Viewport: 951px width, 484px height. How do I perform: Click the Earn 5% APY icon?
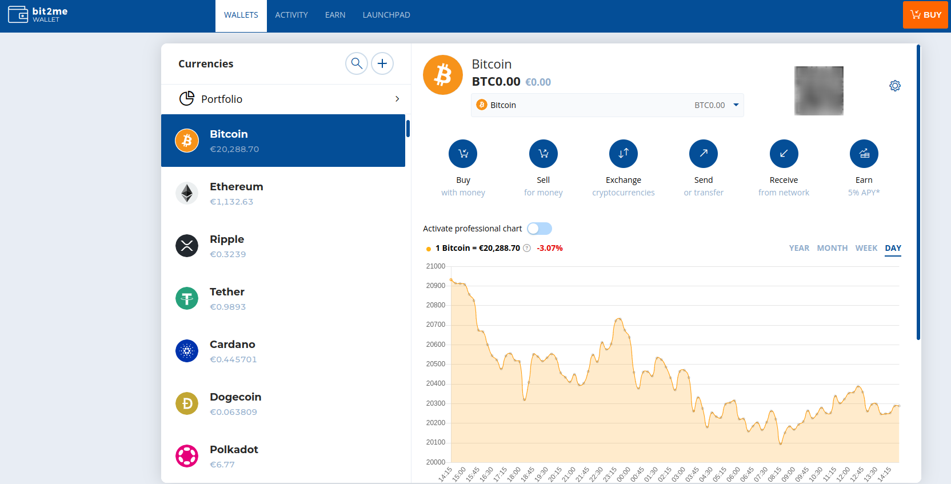864,154
